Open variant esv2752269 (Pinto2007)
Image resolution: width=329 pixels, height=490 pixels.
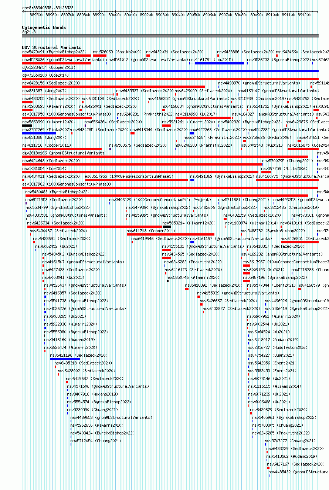[46, 130]
